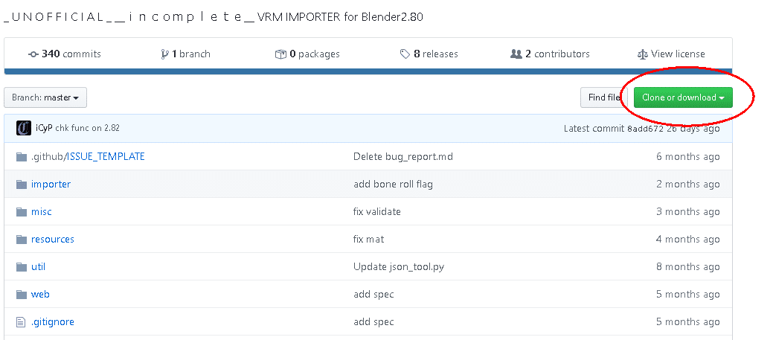773x340 pixels.
Task: Open the resources folder
Action: tap(52, 240)
